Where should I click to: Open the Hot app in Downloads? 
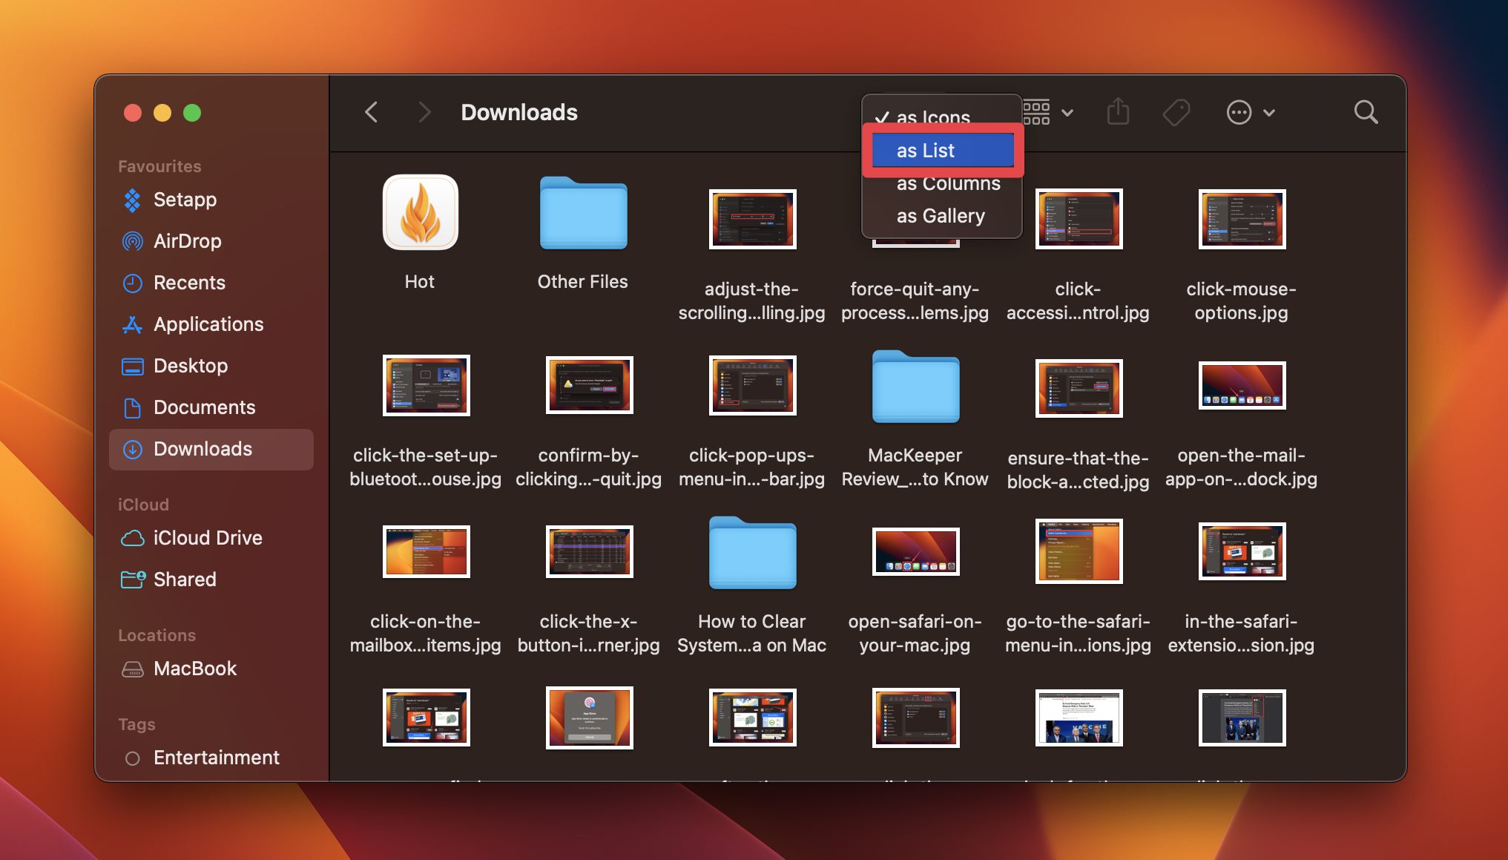pyautogui.click(x=419, y=213)
